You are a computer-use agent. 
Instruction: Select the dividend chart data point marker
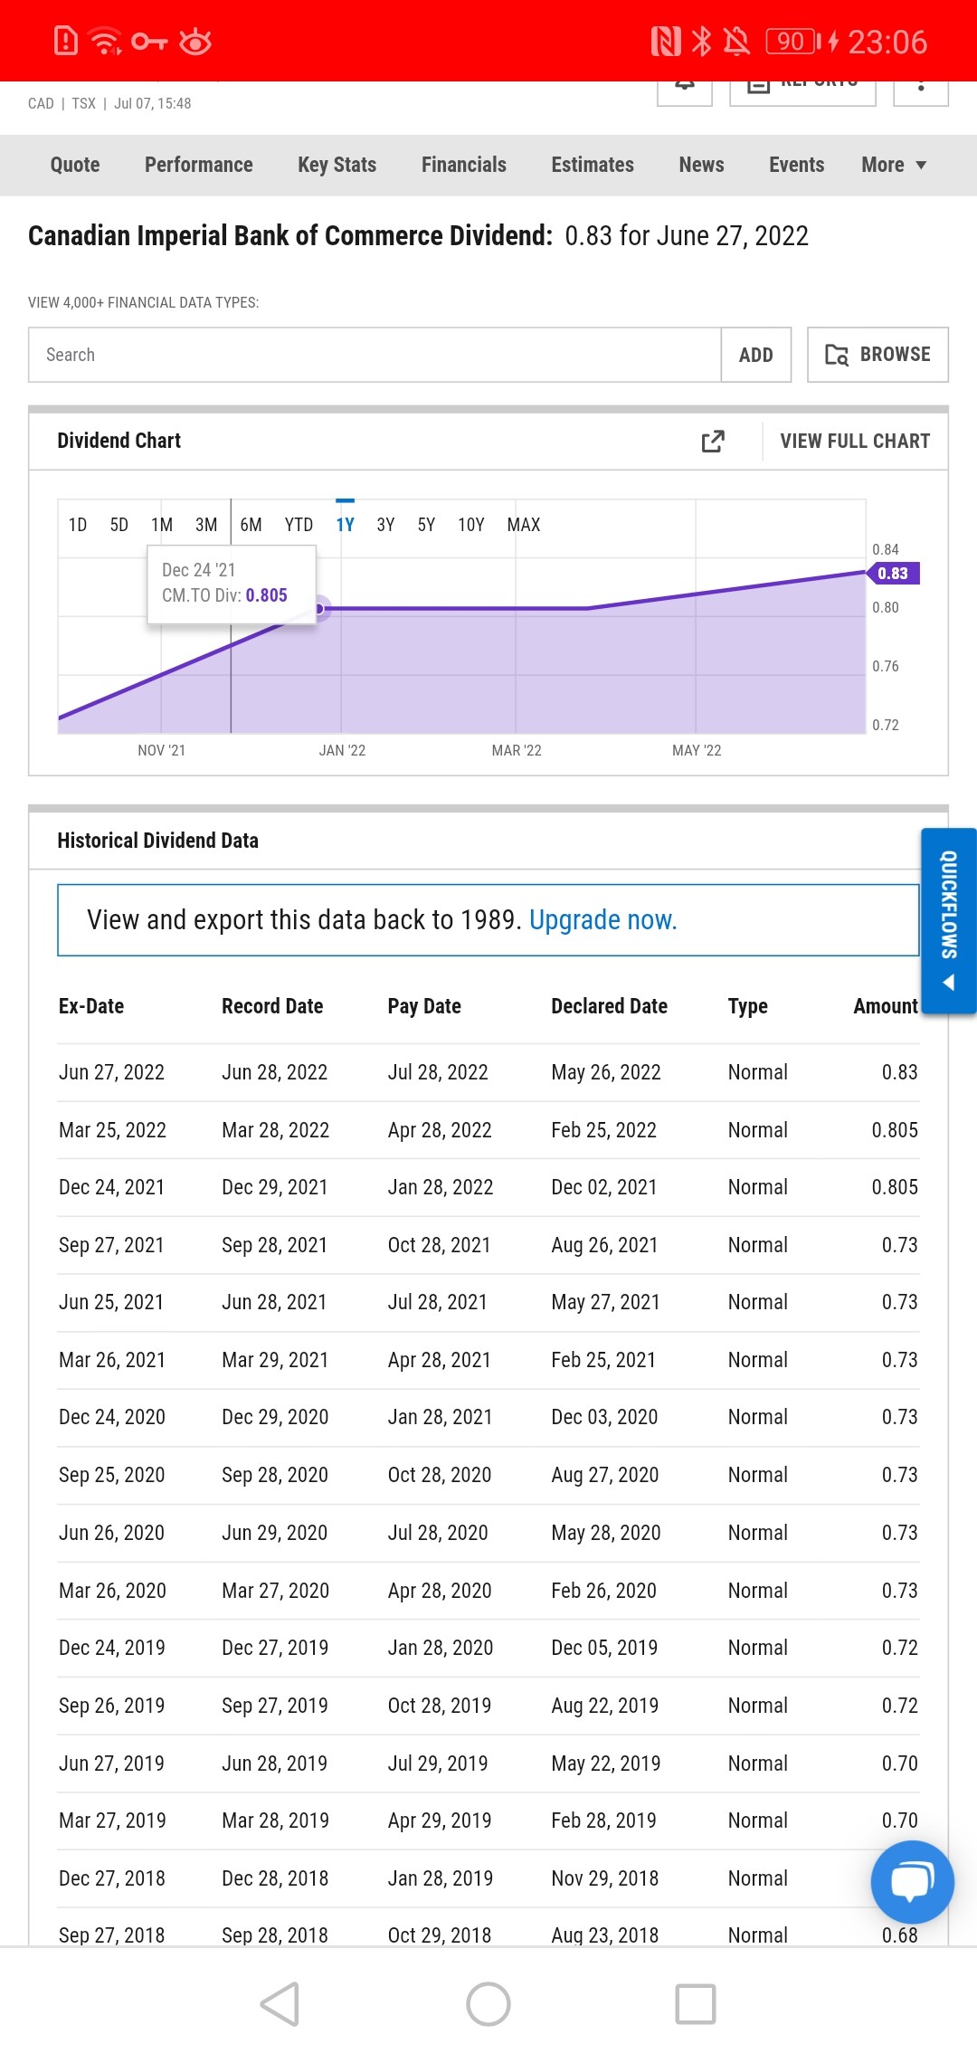[318, 609]
